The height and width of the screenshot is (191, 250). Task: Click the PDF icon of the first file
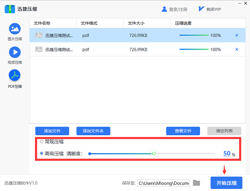click(39, 35)
